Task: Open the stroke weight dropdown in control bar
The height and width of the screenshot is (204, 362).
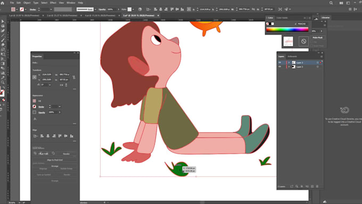Action: (51, 10)
